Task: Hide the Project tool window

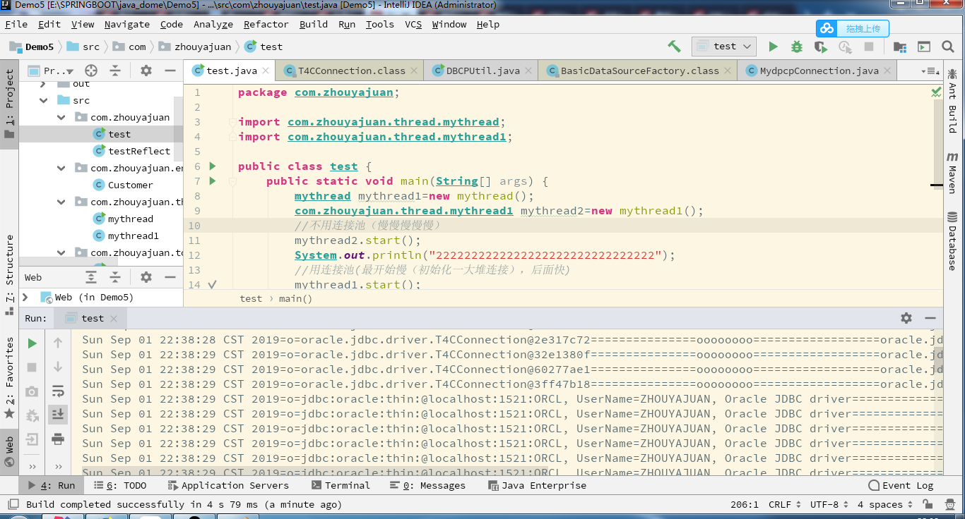Action: pyautogui.click(x=170, y=71)
